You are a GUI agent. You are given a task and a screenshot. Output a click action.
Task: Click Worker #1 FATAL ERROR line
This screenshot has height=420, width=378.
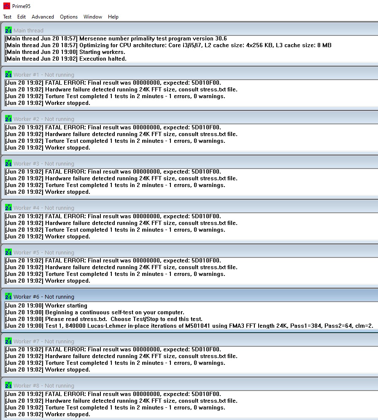(113, 83)
